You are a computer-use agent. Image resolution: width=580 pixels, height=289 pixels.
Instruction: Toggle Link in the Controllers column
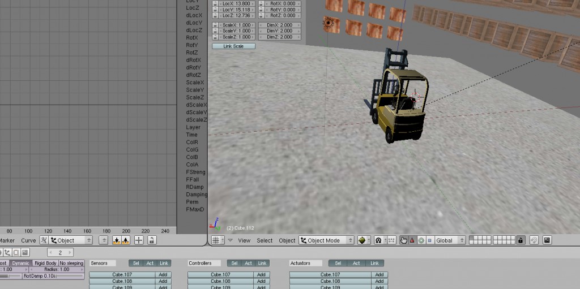coord(262,263)
